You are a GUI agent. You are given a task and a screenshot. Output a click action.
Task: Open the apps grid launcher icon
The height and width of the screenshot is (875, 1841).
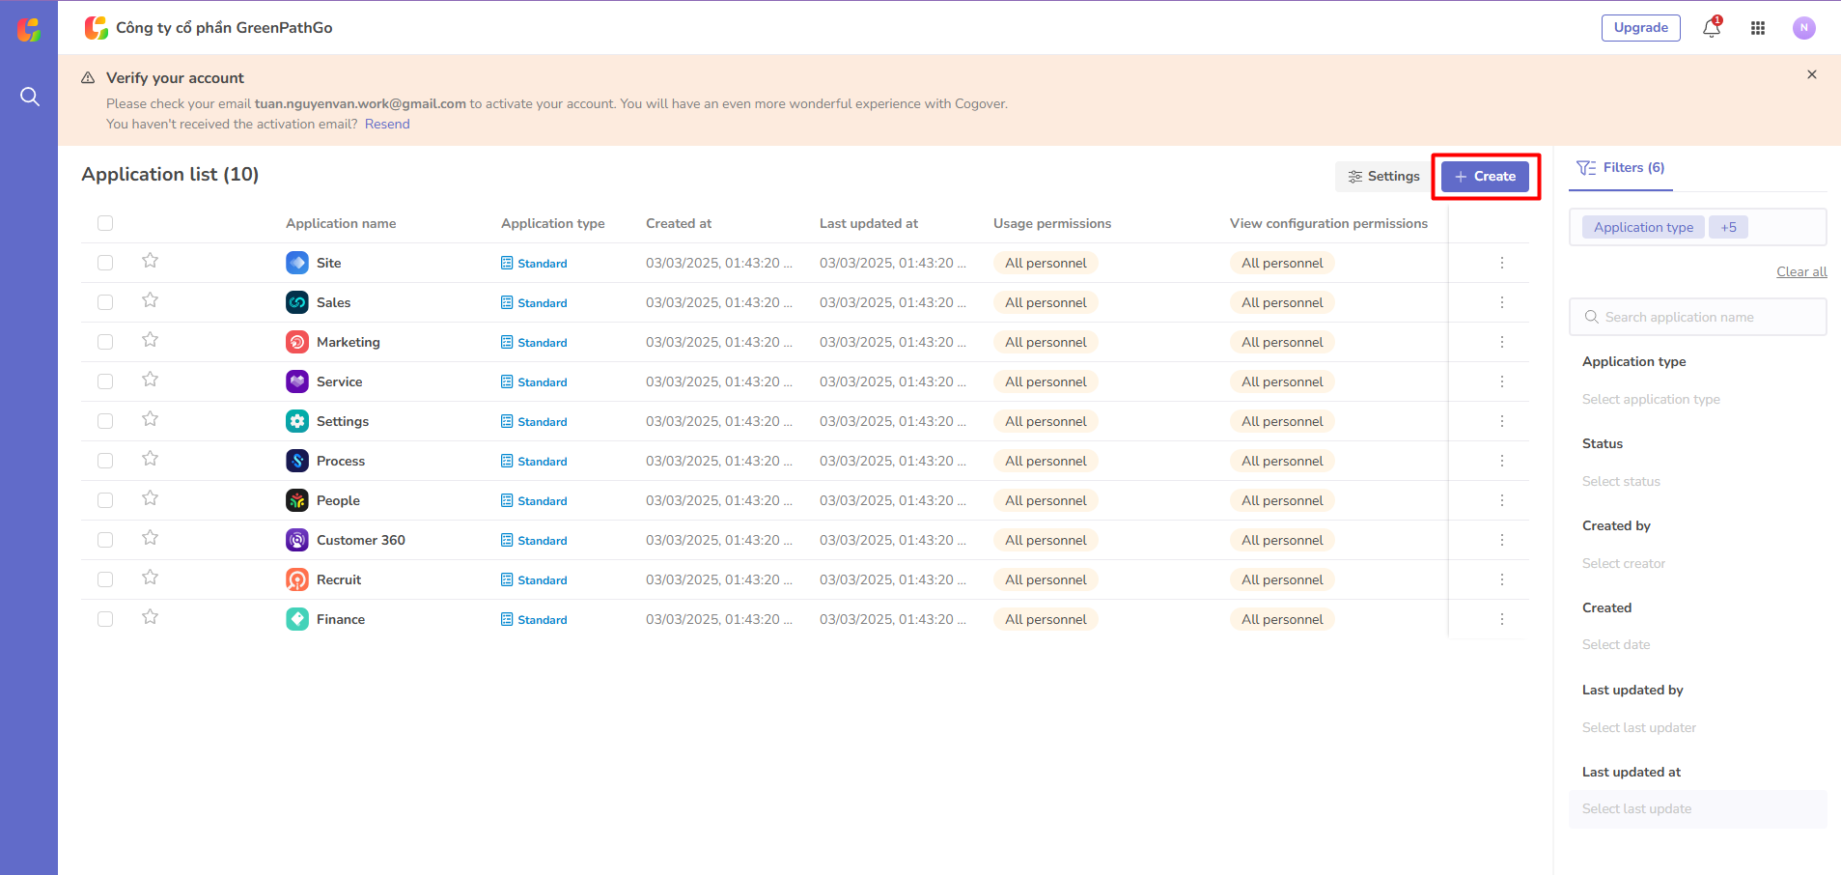(x=1757, y=28)
